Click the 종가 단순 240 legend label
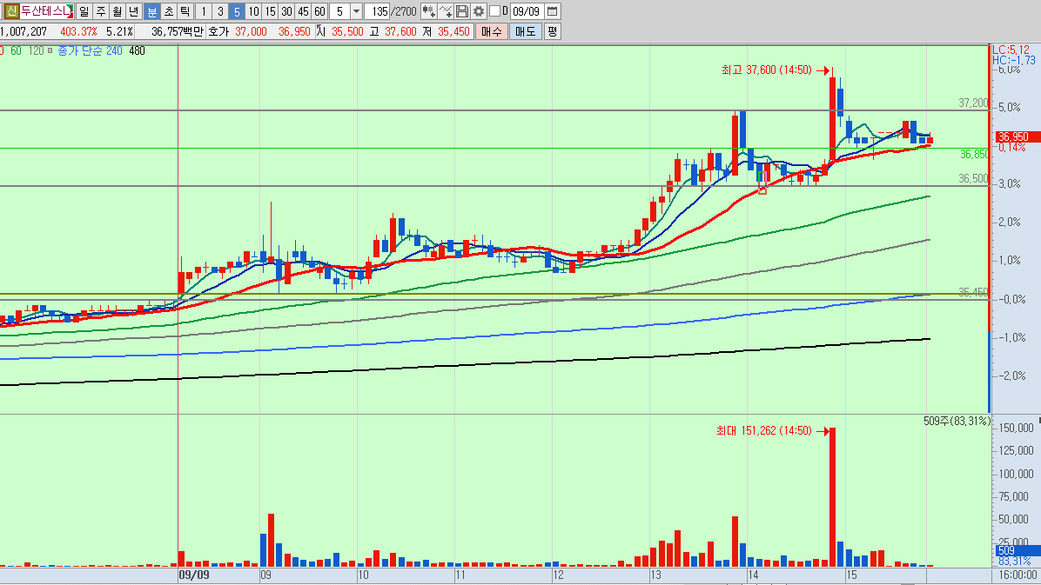1041x585 pixels. coord(90,50)
